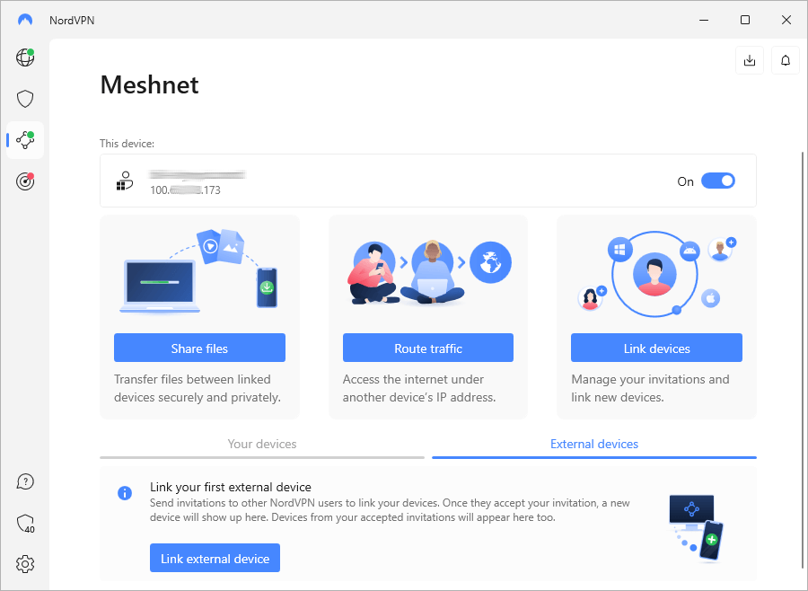Click the downloads icon at top right
The width and height of the screenshot is (808, 591).
tap(750, 60)
